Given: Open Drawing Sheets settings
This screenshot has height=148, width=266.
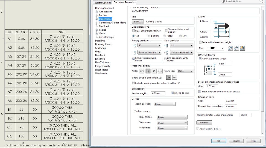Looking at the screenshot, I should [103, 44].
